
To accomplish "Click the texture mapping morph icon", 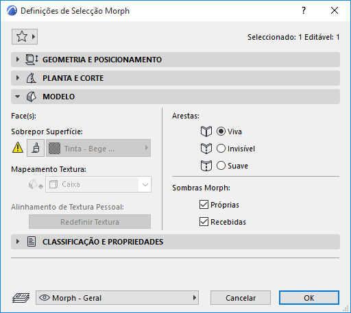I will coord(36,184).
